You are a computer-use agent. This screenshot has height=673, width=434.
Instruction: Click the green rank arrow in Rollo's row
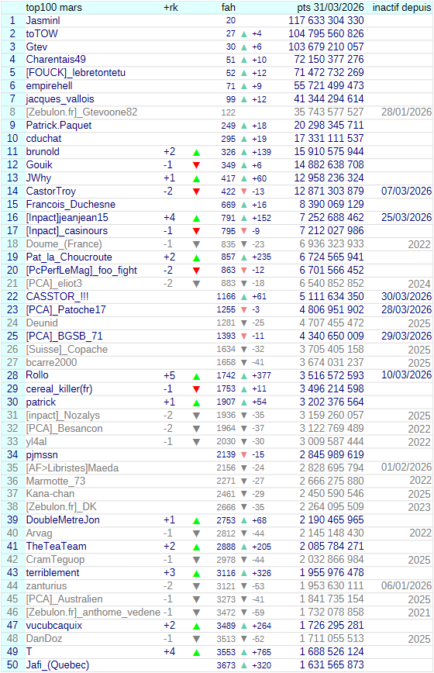point(196,376)
